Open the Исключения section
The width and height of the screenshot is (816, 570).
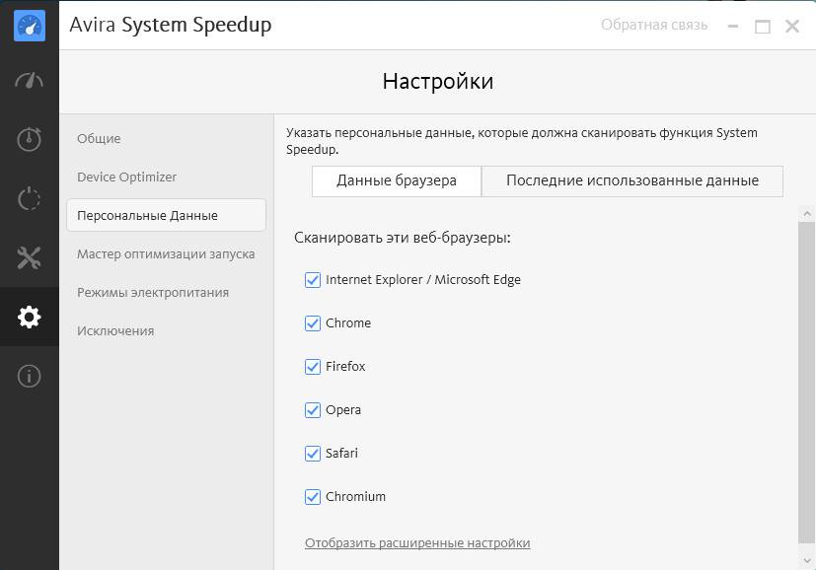115,330
